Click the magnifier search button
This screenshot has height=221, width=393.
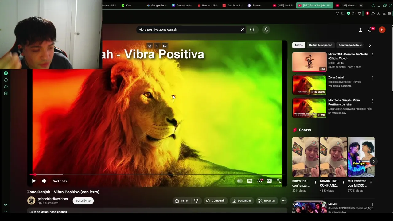(x=252, y=29)
